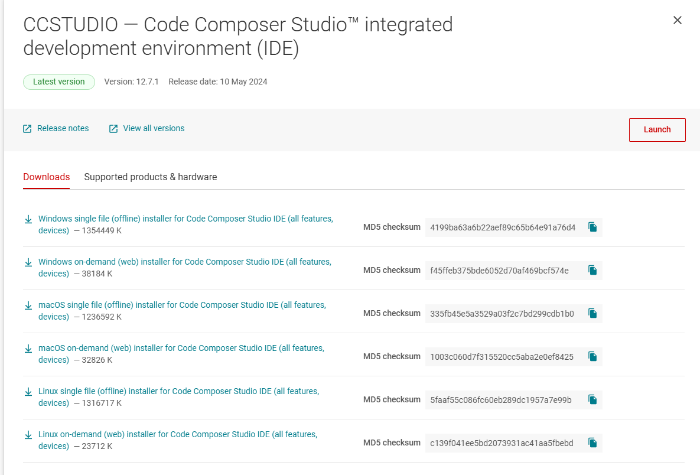Click file size text 1236592 K
This screenshot has height=475, width=700.
click(102, 317)
